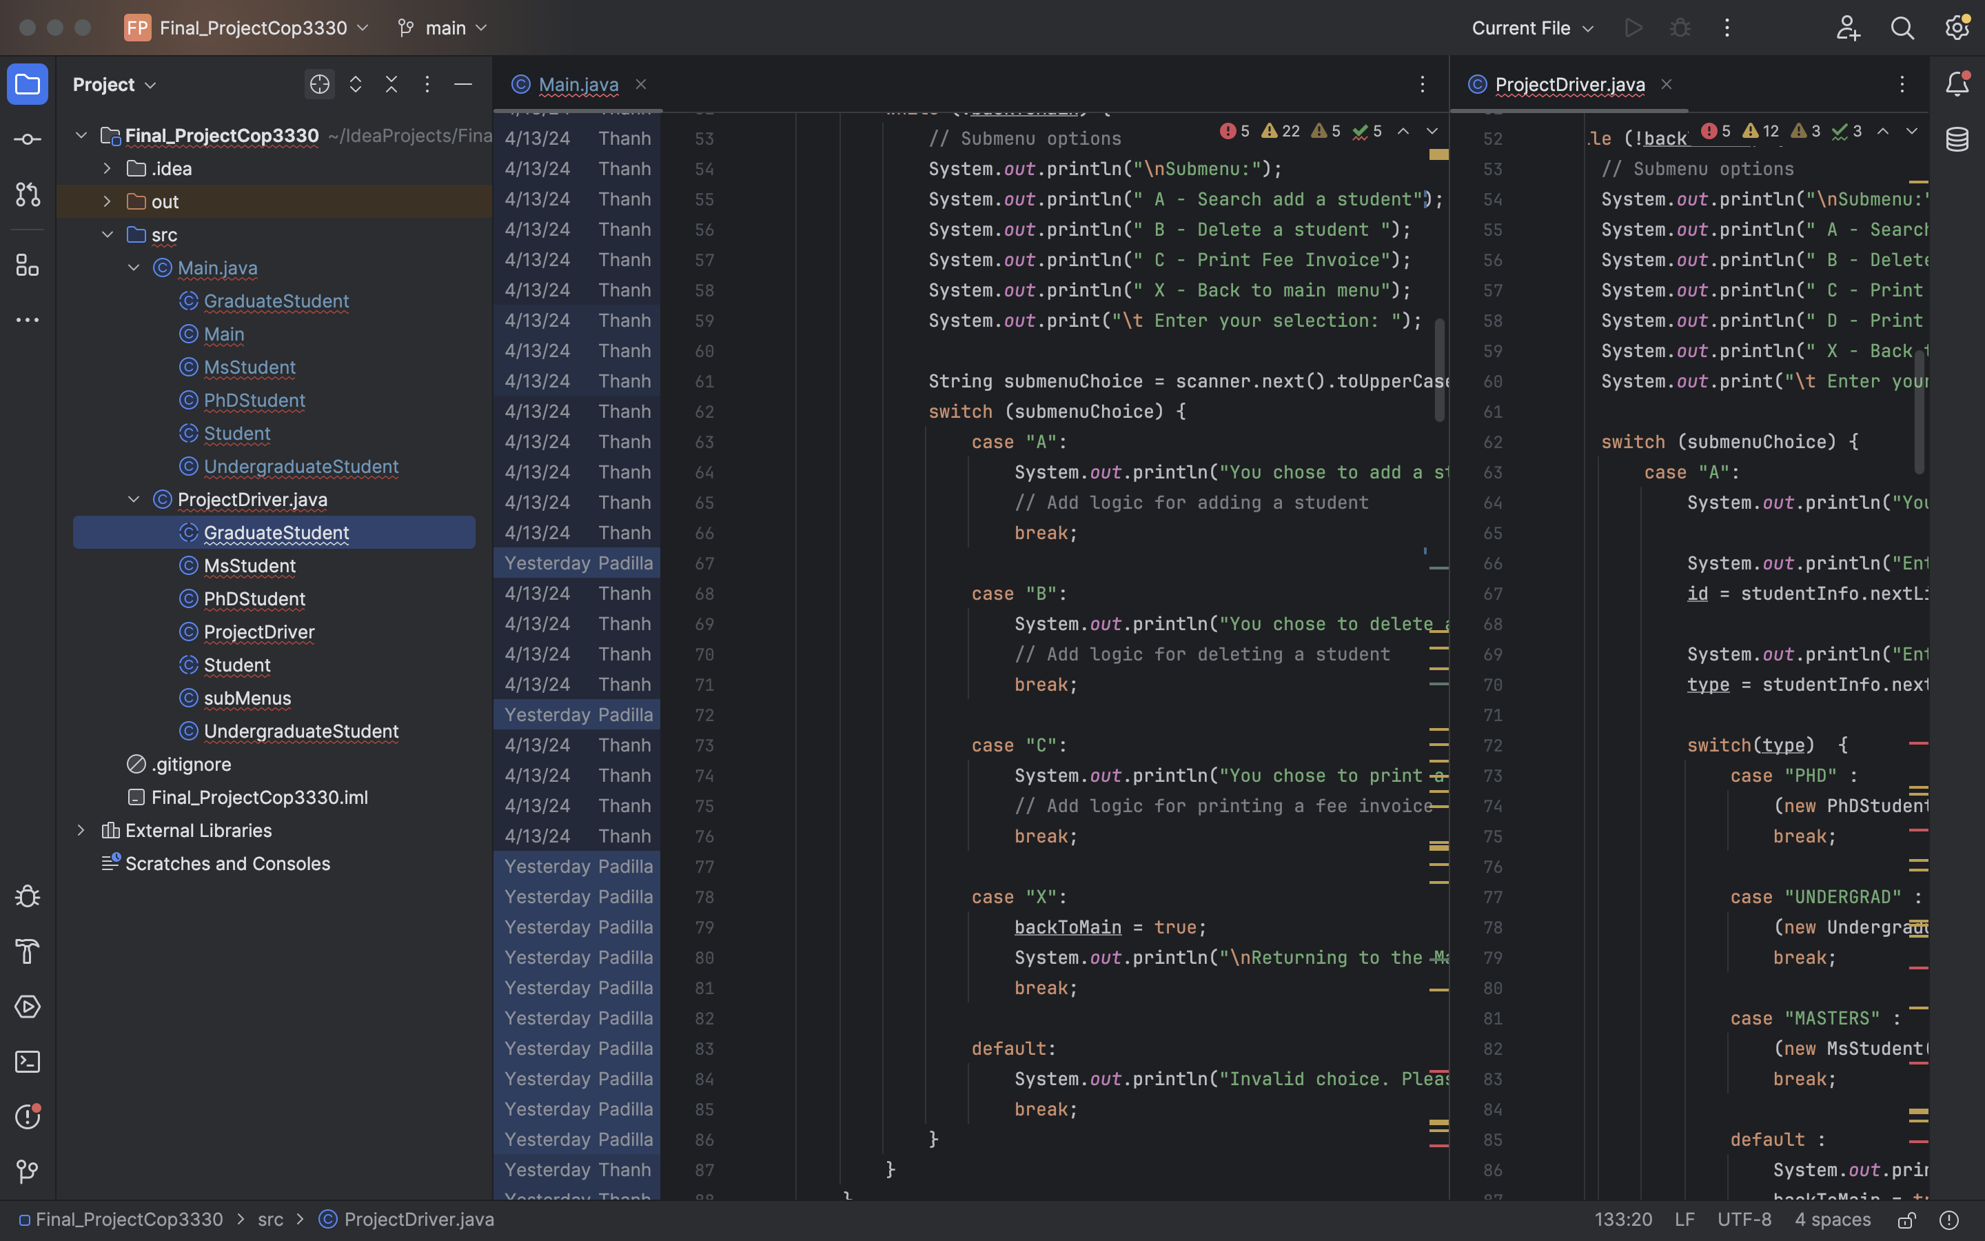Start a Code With Me session
1985x1241 pixels.
tap(1848, 27)
